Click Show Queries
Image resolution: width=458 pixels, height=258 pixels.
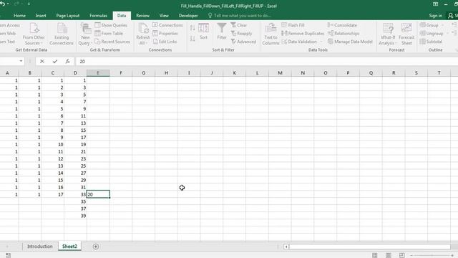click(111, 25)
